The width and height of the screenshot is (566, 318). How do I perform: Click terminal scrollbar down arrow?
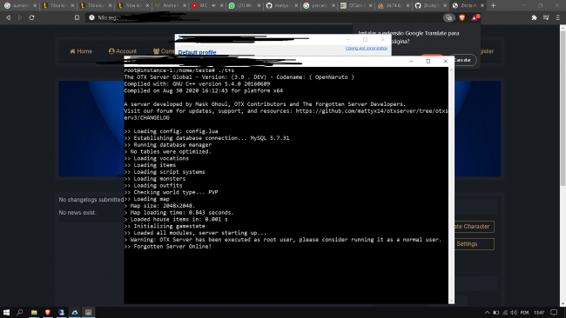(x=451, y=301)
